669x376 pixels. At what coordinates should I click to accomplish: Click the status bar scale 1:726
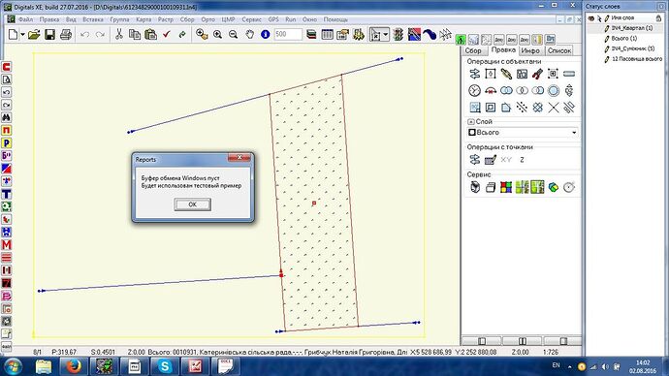(x=551, y=352)
